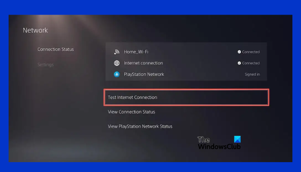The image size is (301, 172).
Task: Open View PlayStation Network Status
Action: click(x=140, y=126)
